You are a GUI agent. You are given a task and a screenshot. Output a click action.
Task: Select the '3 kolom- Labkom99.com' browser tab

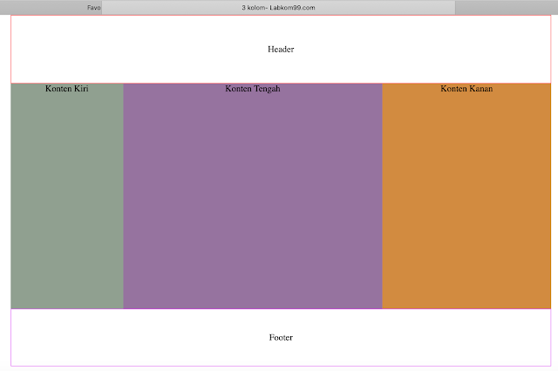point(278,8)
